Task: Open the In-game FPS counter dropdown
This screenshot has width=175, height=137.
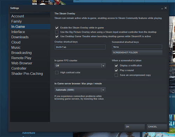Action: click(x=80, y=66)
